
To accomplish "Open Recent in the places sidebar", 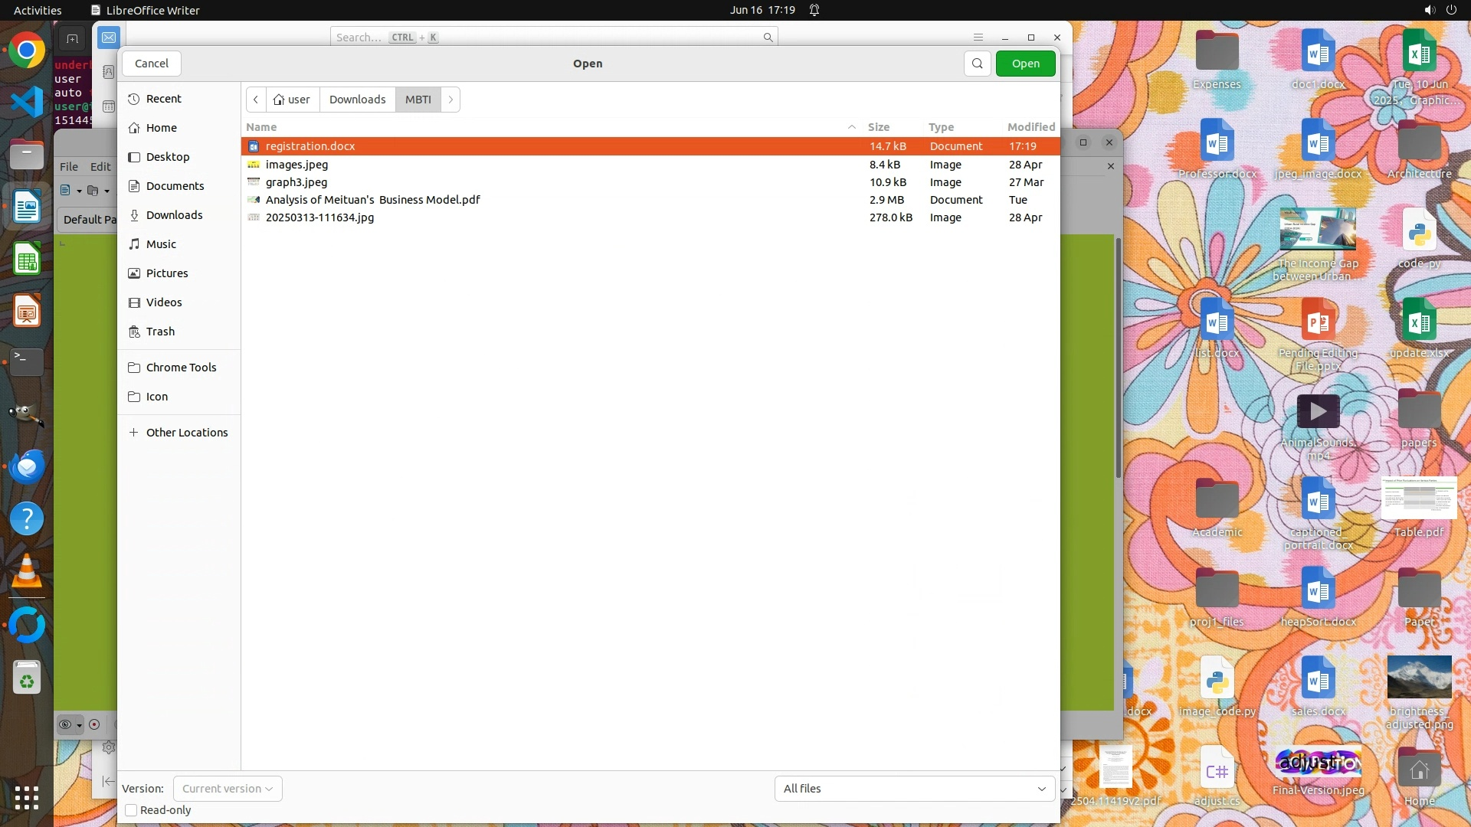I will pyautogui.click(x=163, y=99).
